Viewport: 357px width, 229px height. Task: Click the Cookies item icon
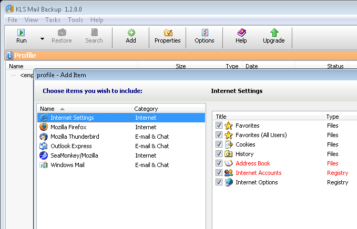pos(229,144)
